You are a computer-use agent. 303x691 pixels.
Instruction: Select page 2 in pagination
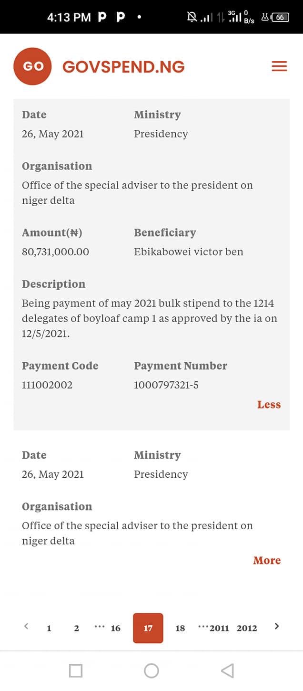click(76, 628)
